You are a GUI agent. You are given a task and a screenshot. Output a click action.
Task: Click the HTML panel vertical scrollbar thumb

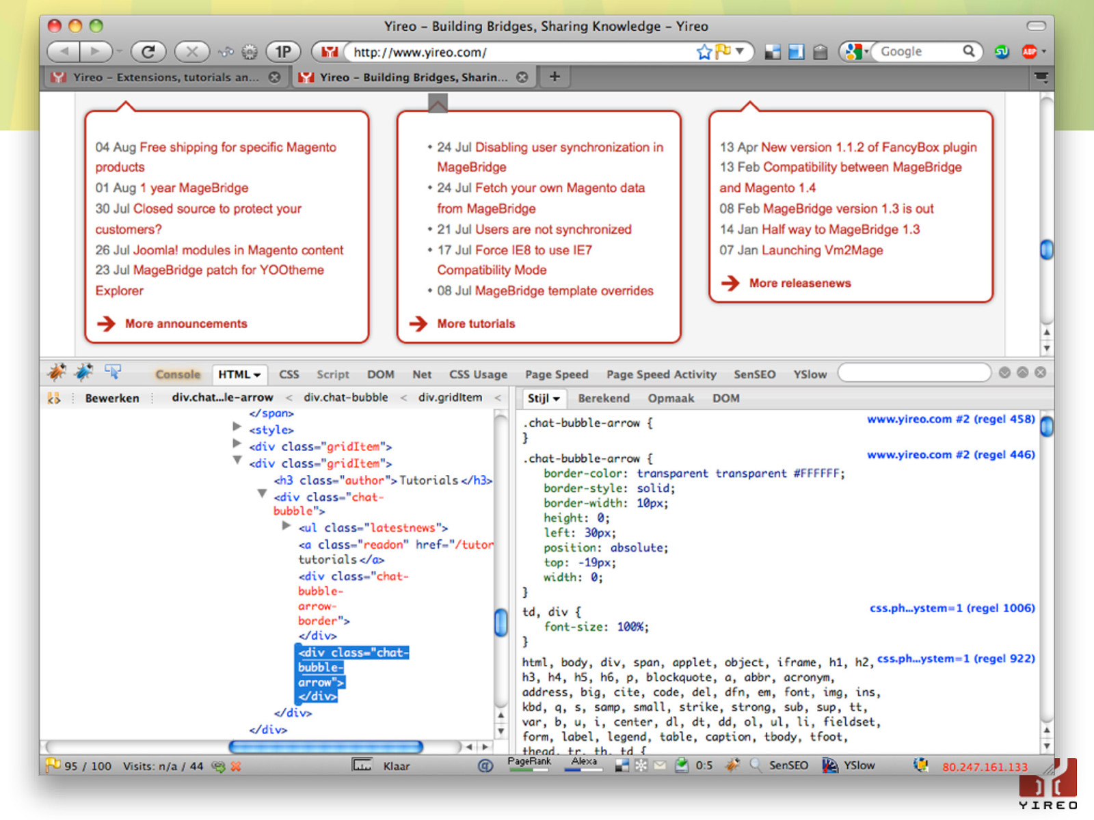[x=501, y=623]
